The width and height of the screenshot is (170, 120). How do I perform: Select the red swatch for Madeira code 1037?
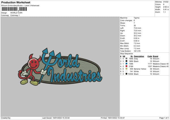[x=126, y=66]
